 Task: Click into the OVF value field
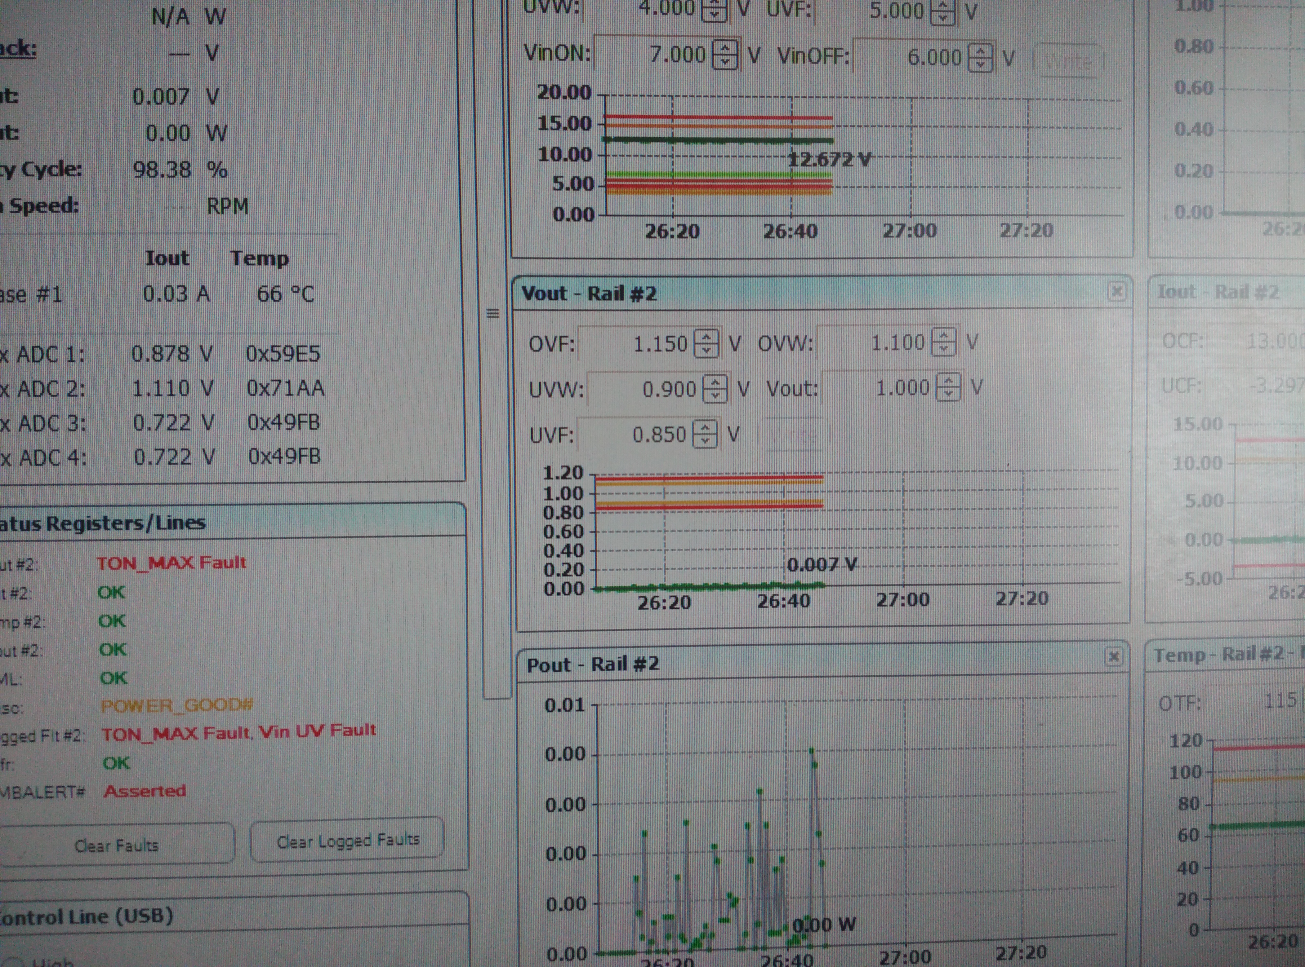(x=635, y=344)
